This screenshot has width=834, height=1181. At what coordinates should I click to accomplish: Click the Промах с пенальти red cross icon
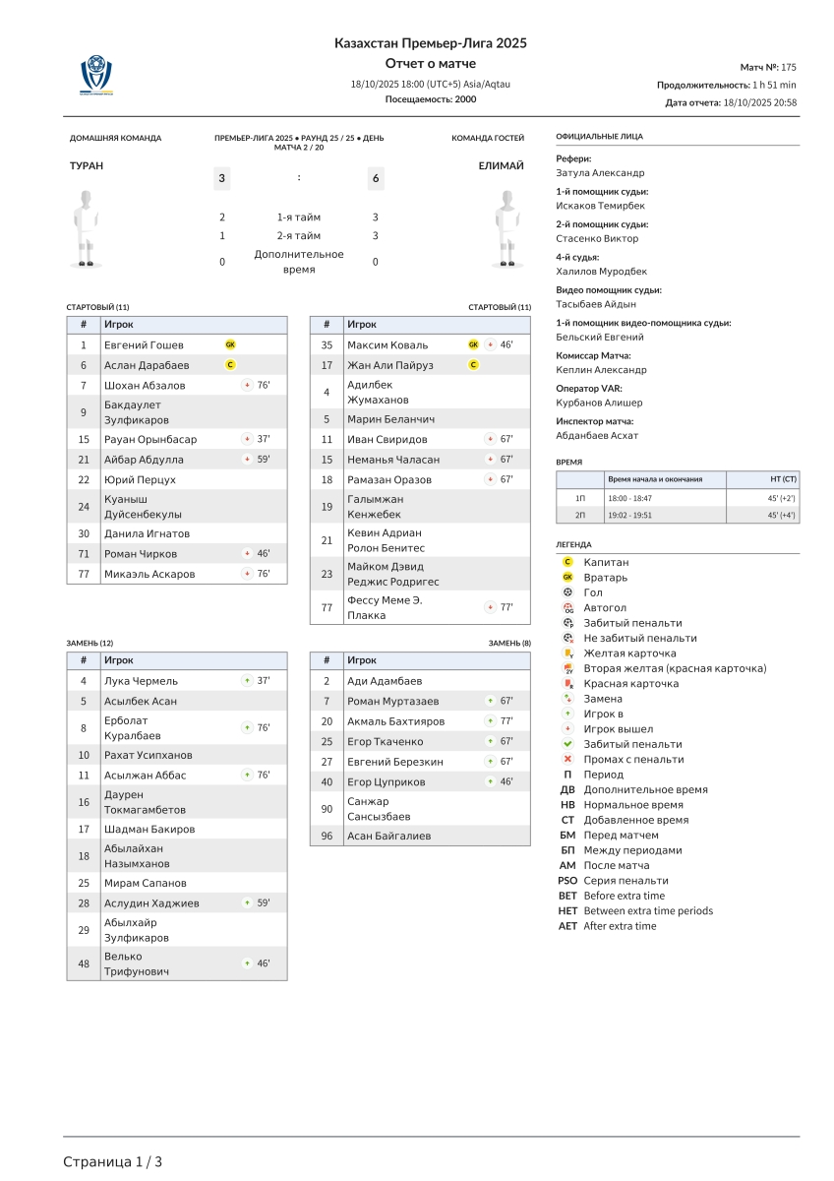coord(567,760)
